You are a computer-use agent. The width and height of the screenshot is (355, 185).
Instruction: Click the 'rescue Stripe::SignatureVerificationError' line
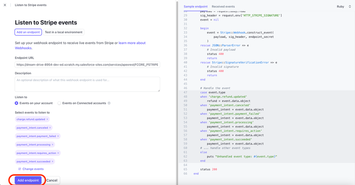239,62
